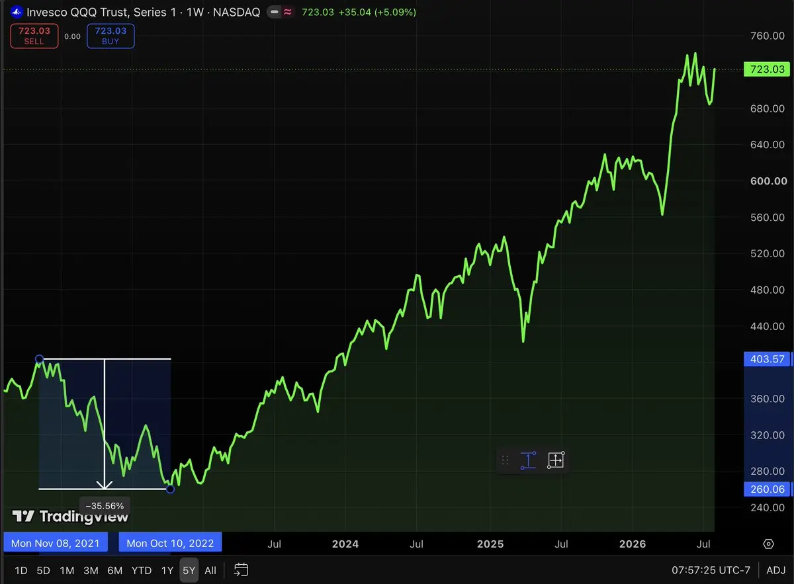
Task: Select the date and price range tool icon
Action: coord(555,460)
